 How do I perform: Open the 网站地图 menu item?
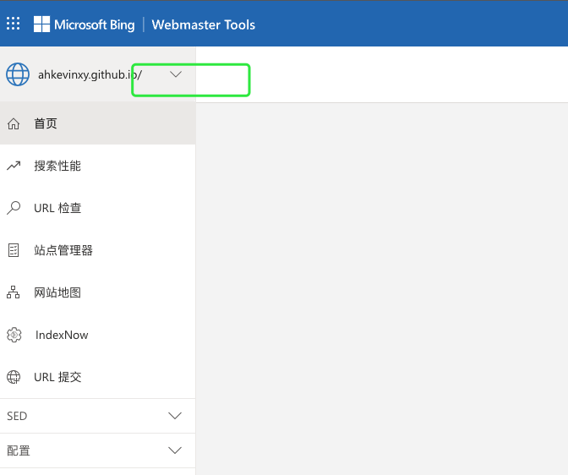(x=57, y=293)
